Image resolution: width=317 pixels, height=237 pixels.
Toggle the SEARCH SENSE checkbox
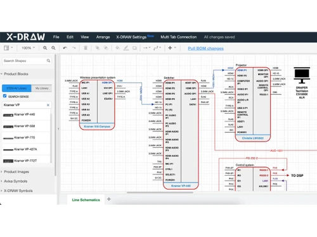tap(4, 96)
